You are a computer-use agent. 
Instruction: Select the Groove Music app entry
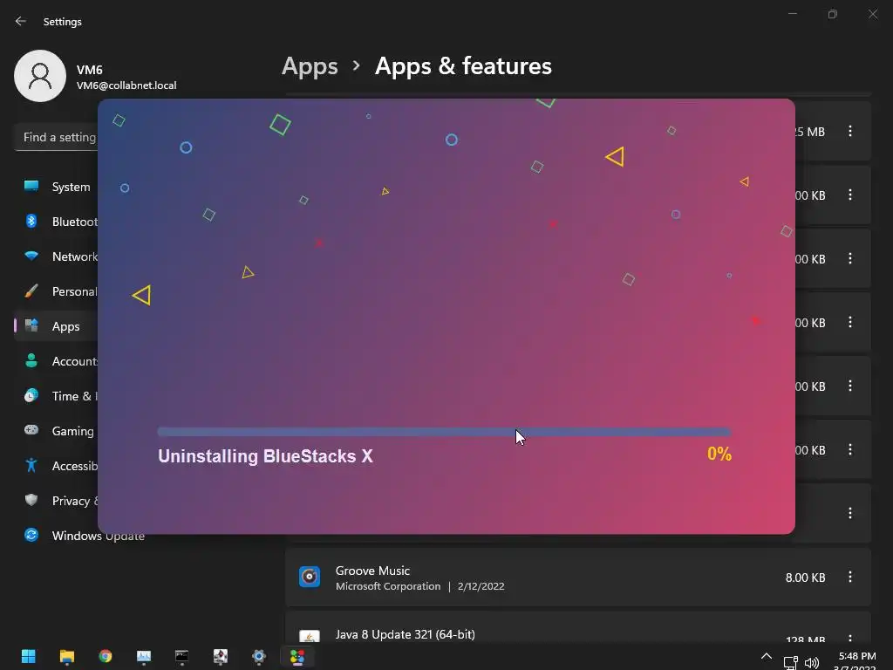point(578,578)
